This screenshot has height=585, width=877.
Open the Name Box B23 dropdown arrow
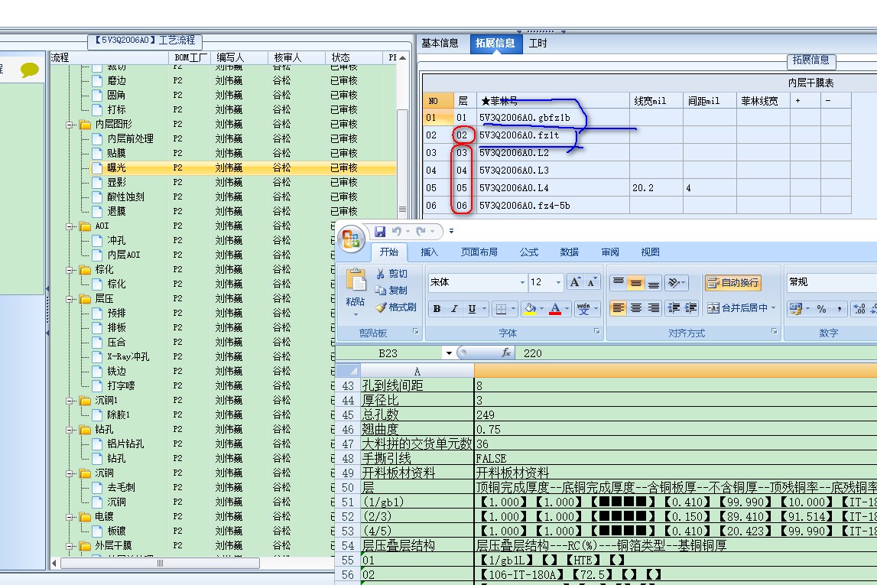pyautogui.click(x=449, y=353)
